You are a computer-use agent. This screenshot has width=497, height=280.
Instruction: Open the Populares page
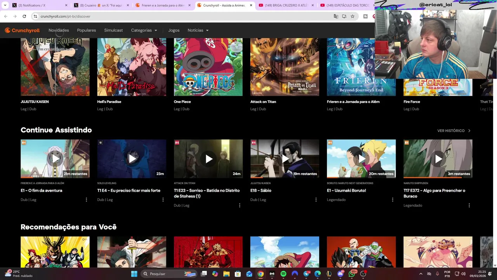87,30
